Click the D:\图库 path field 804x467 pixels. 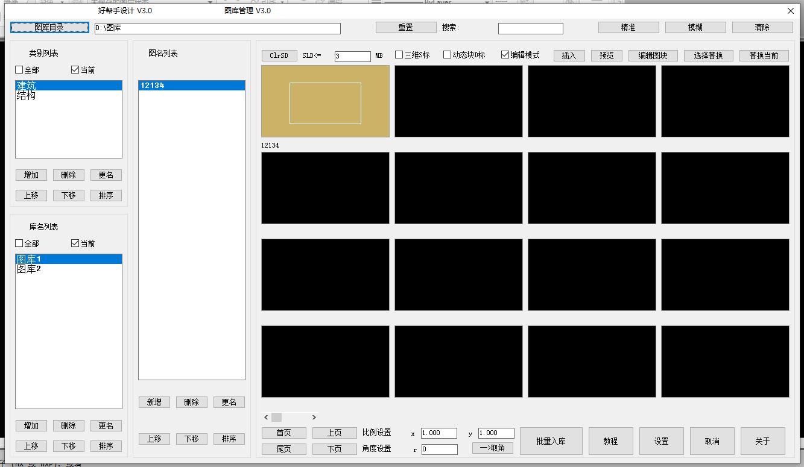218,28
